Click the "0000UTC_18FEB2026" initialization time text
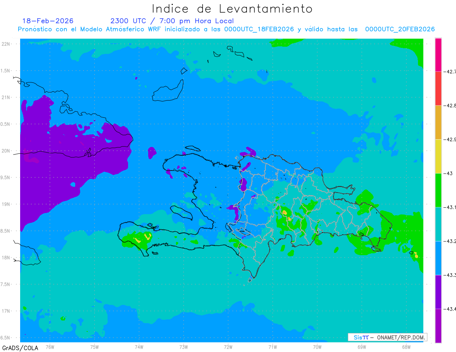This screenshot has height=352, width=456. pyautogui.click(x=259, y=29)
